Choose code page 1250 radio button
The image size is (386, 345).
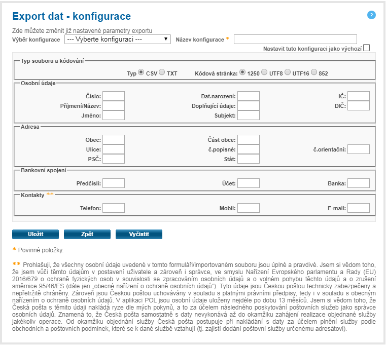coord(242,72)
